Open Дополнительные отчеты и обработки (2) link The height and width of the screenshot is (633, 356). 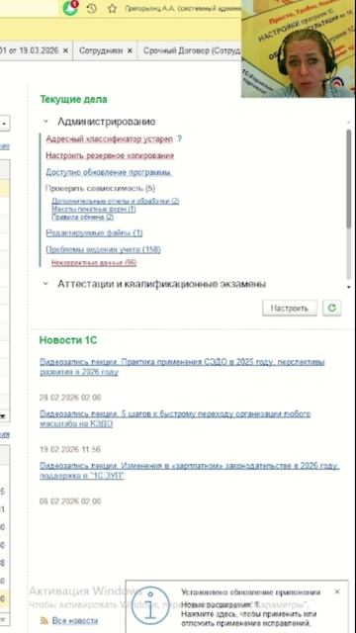tap(116, 201)
